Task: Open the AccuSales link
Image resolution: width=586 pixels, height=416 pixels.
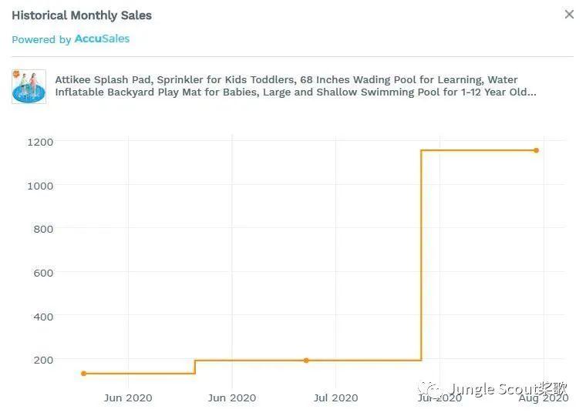Action: coord(102,39)
